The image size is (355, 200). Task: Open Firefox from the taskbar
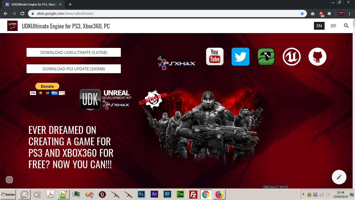[x=219, y=194]
